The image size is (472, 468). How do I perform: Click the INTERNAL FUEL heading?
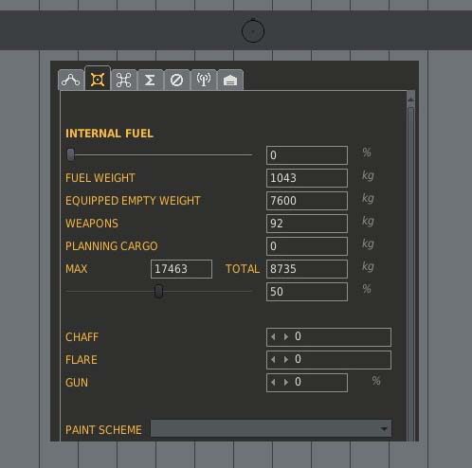pos(109,134)
